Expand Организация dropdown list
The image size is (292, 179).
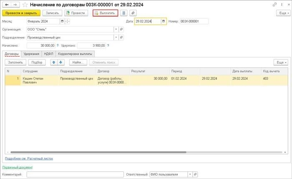pos(116,29)
